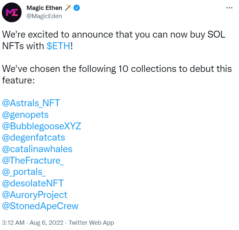Click the 3:12 AM timestamp

click(13, 223)
